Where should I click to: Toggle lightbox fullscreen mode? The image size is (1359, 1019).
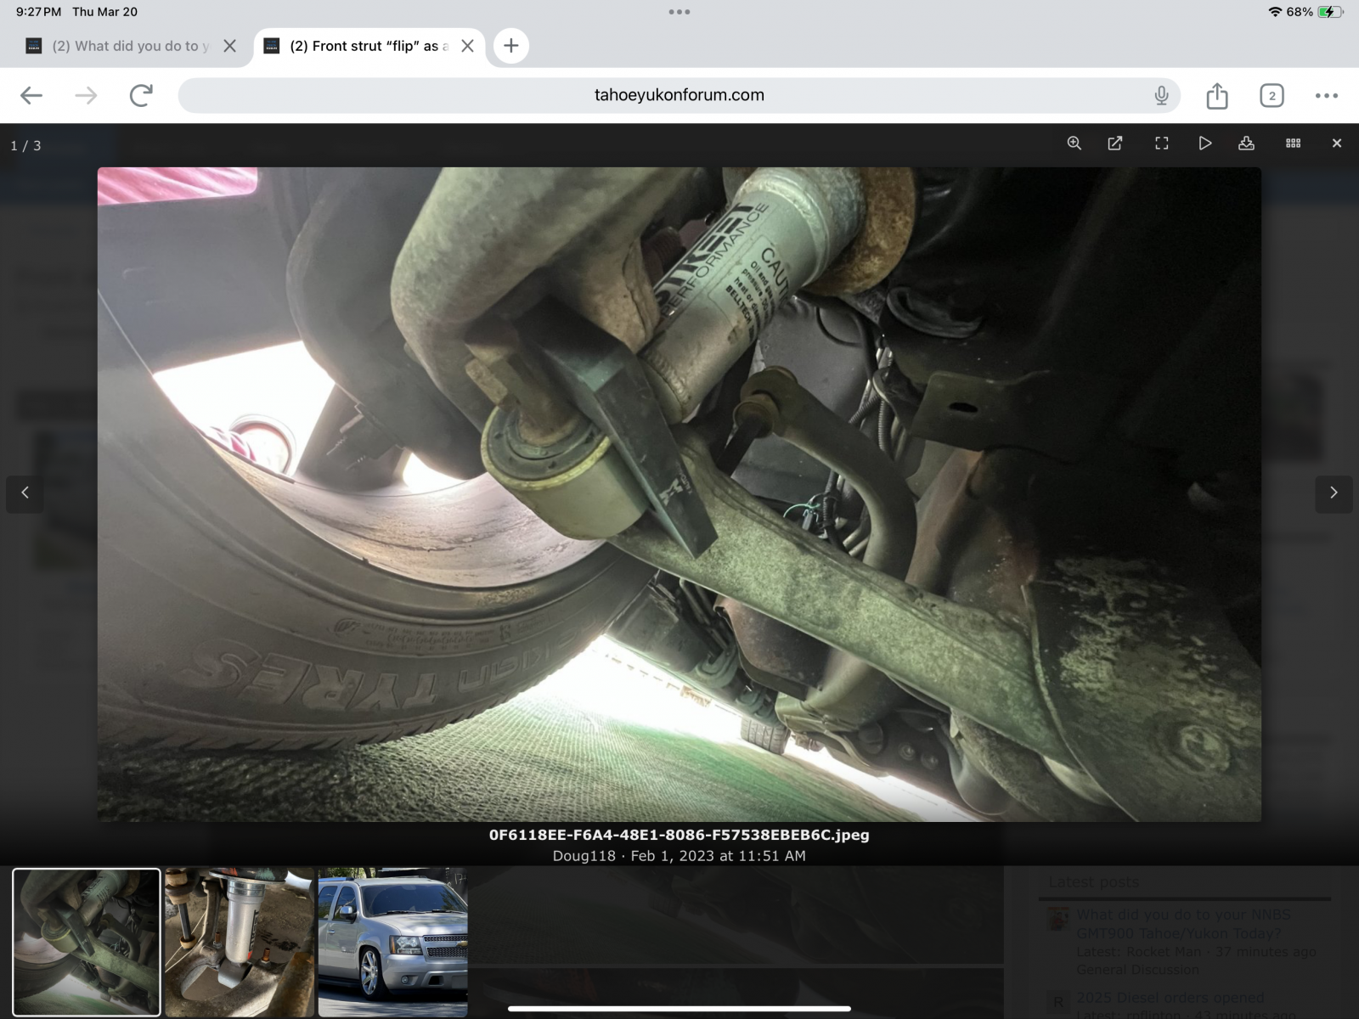coord(1161,144)
